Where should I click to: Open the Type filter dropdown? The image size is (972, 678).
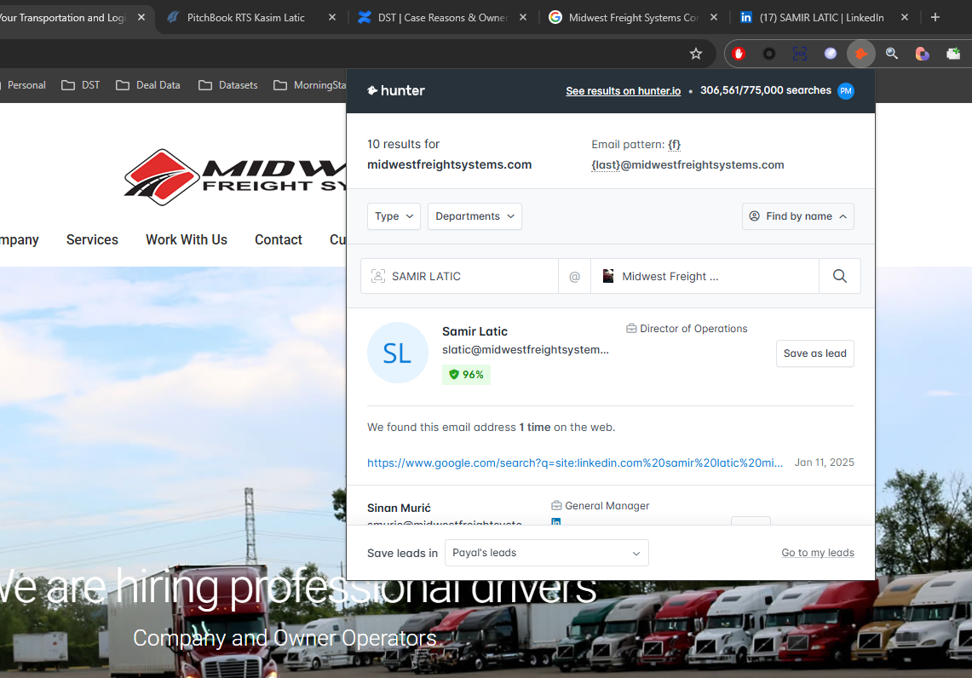coord(394,216)
